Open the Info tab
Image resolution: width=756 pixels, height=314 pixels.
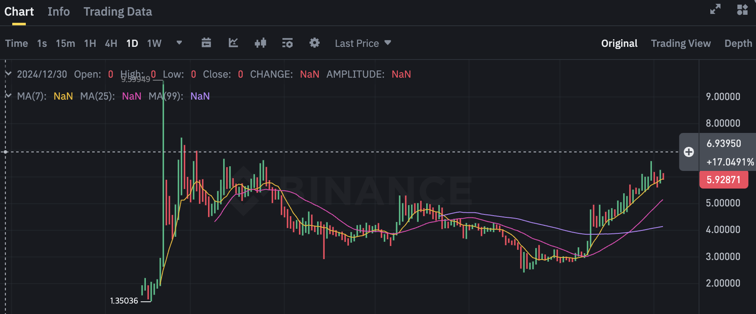[58, 12]
